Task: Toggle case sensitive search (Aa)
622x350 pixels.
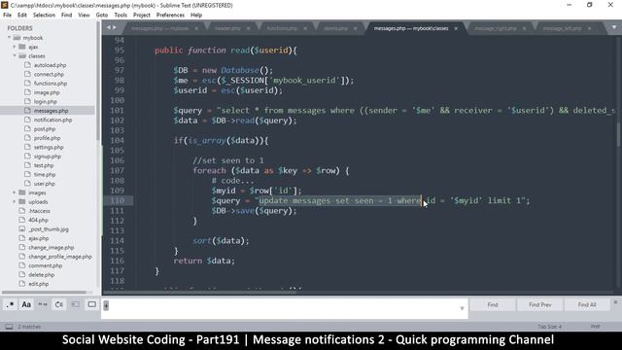Action: [x=26, y=304]
